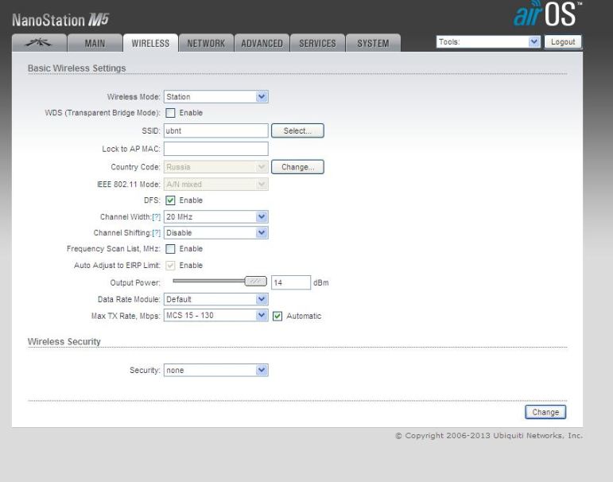Click the Channel Width help [?] link

tap(155, 216)
